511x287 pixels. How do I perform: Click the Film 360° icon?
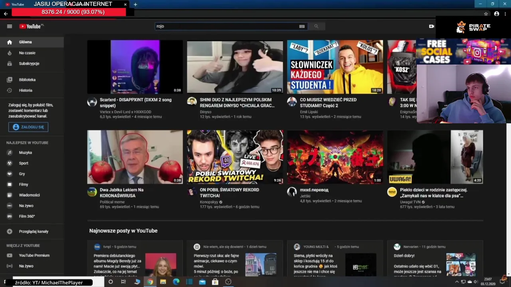[x=10, y=216]
